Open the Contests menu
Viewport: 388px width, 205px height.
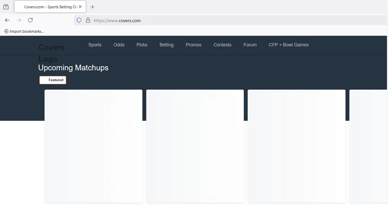point(222,45)
